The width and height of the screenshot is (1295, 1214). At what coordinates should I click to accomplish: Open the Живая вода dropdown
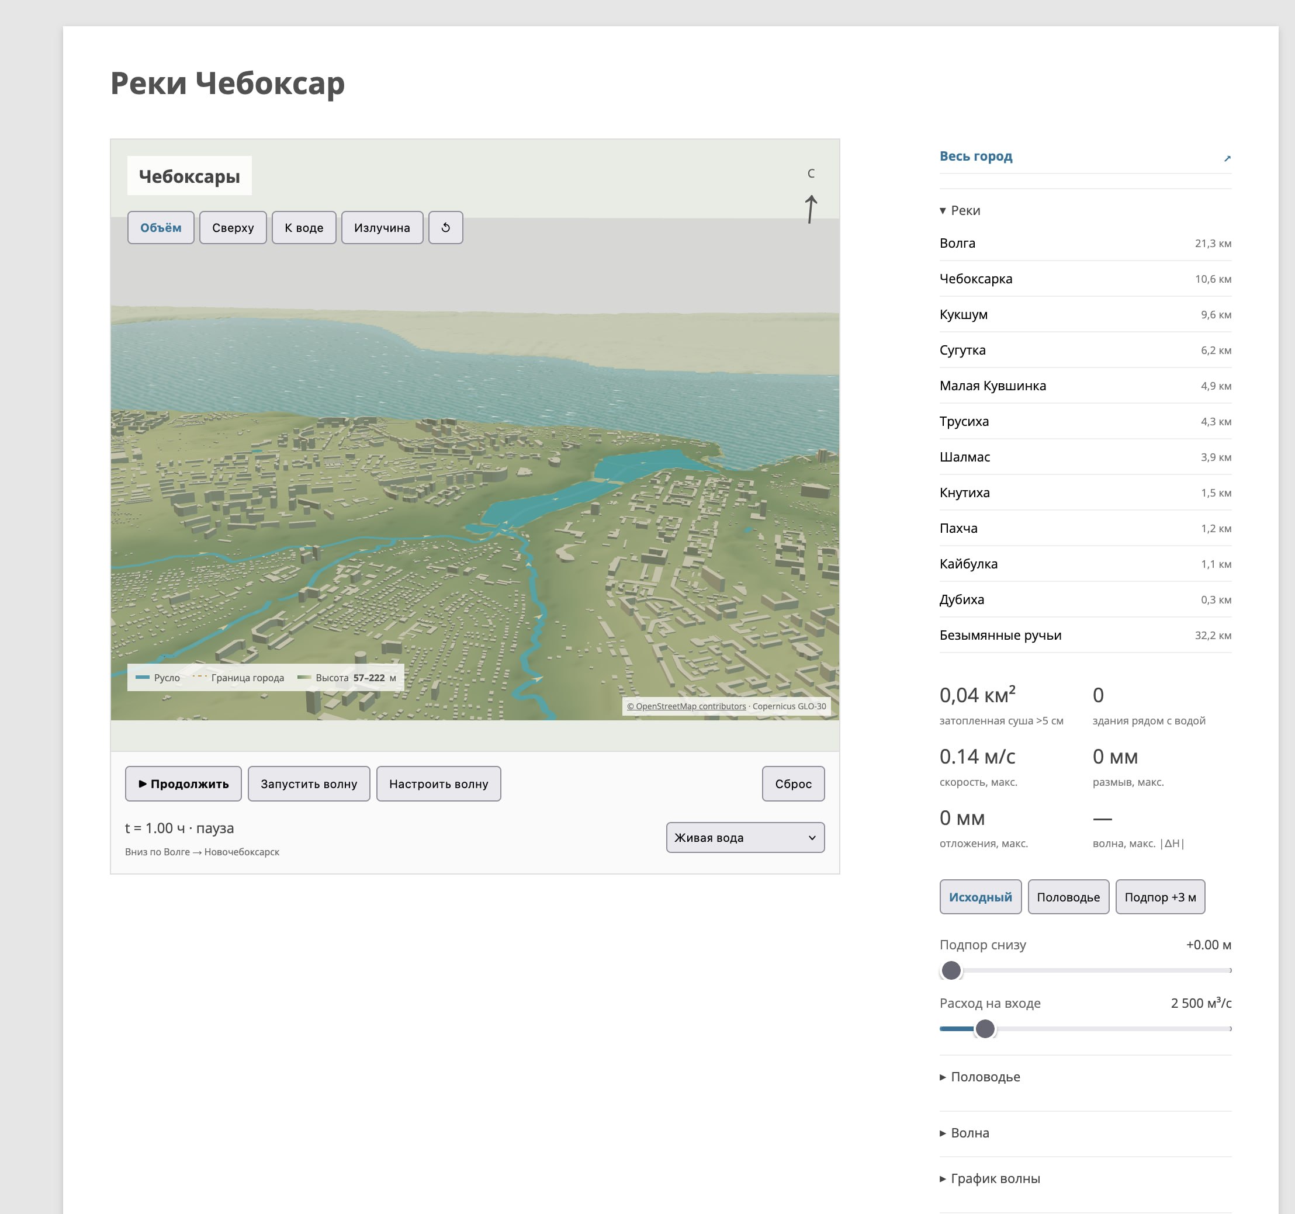pyautogui.click(x=745, y=838)
